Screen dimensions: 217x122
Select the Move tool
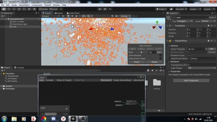click(9, 9)
